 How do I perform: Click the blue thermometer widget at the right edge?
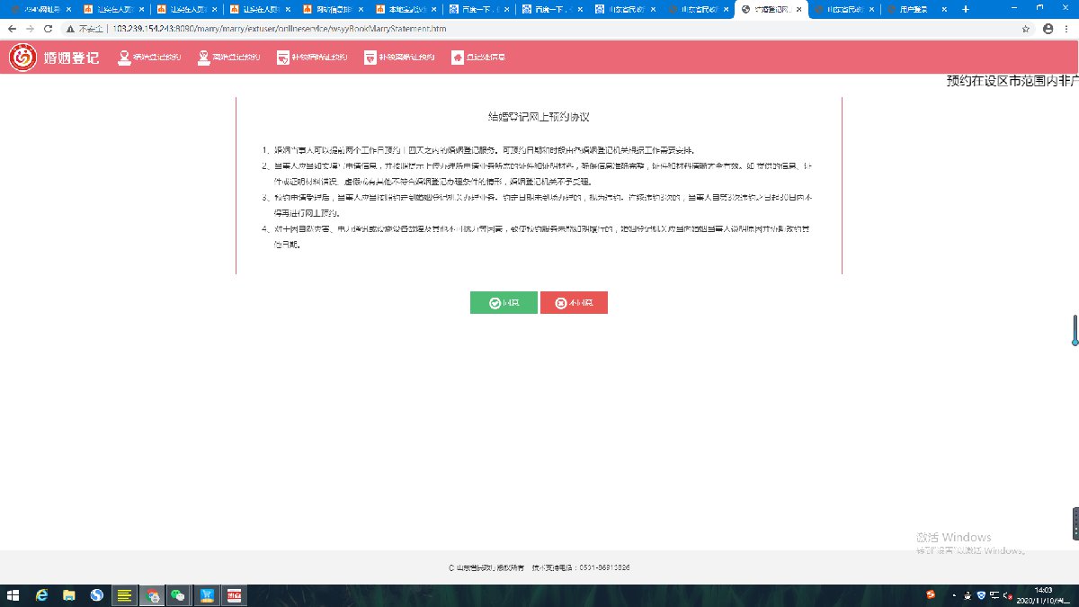(1075, 331)
